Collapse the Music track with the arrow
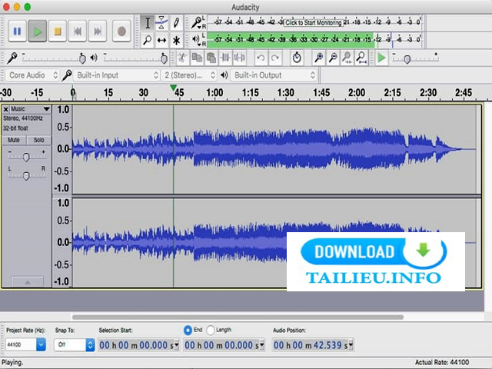This screenshot has width=492, height=369. (28, 282)
